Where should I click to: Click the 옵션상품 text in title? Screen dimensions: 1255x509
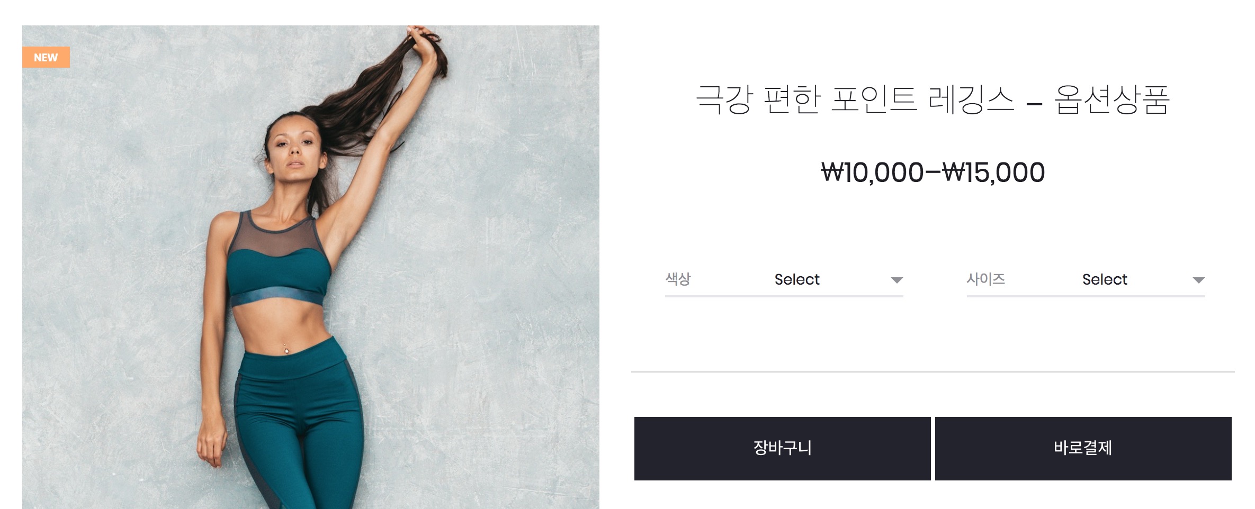click(1111, 99)
